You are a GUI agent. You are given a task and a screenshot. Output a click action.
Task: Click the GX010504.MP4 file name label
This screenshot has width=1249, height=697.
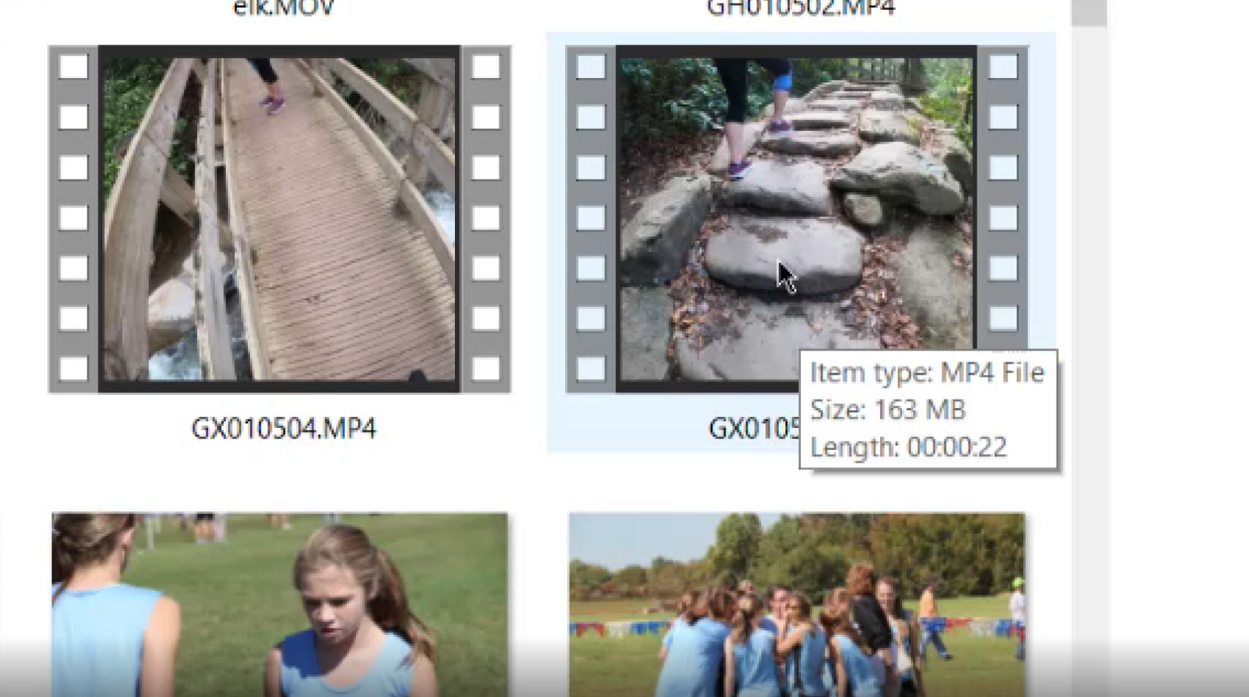[283, 428]
